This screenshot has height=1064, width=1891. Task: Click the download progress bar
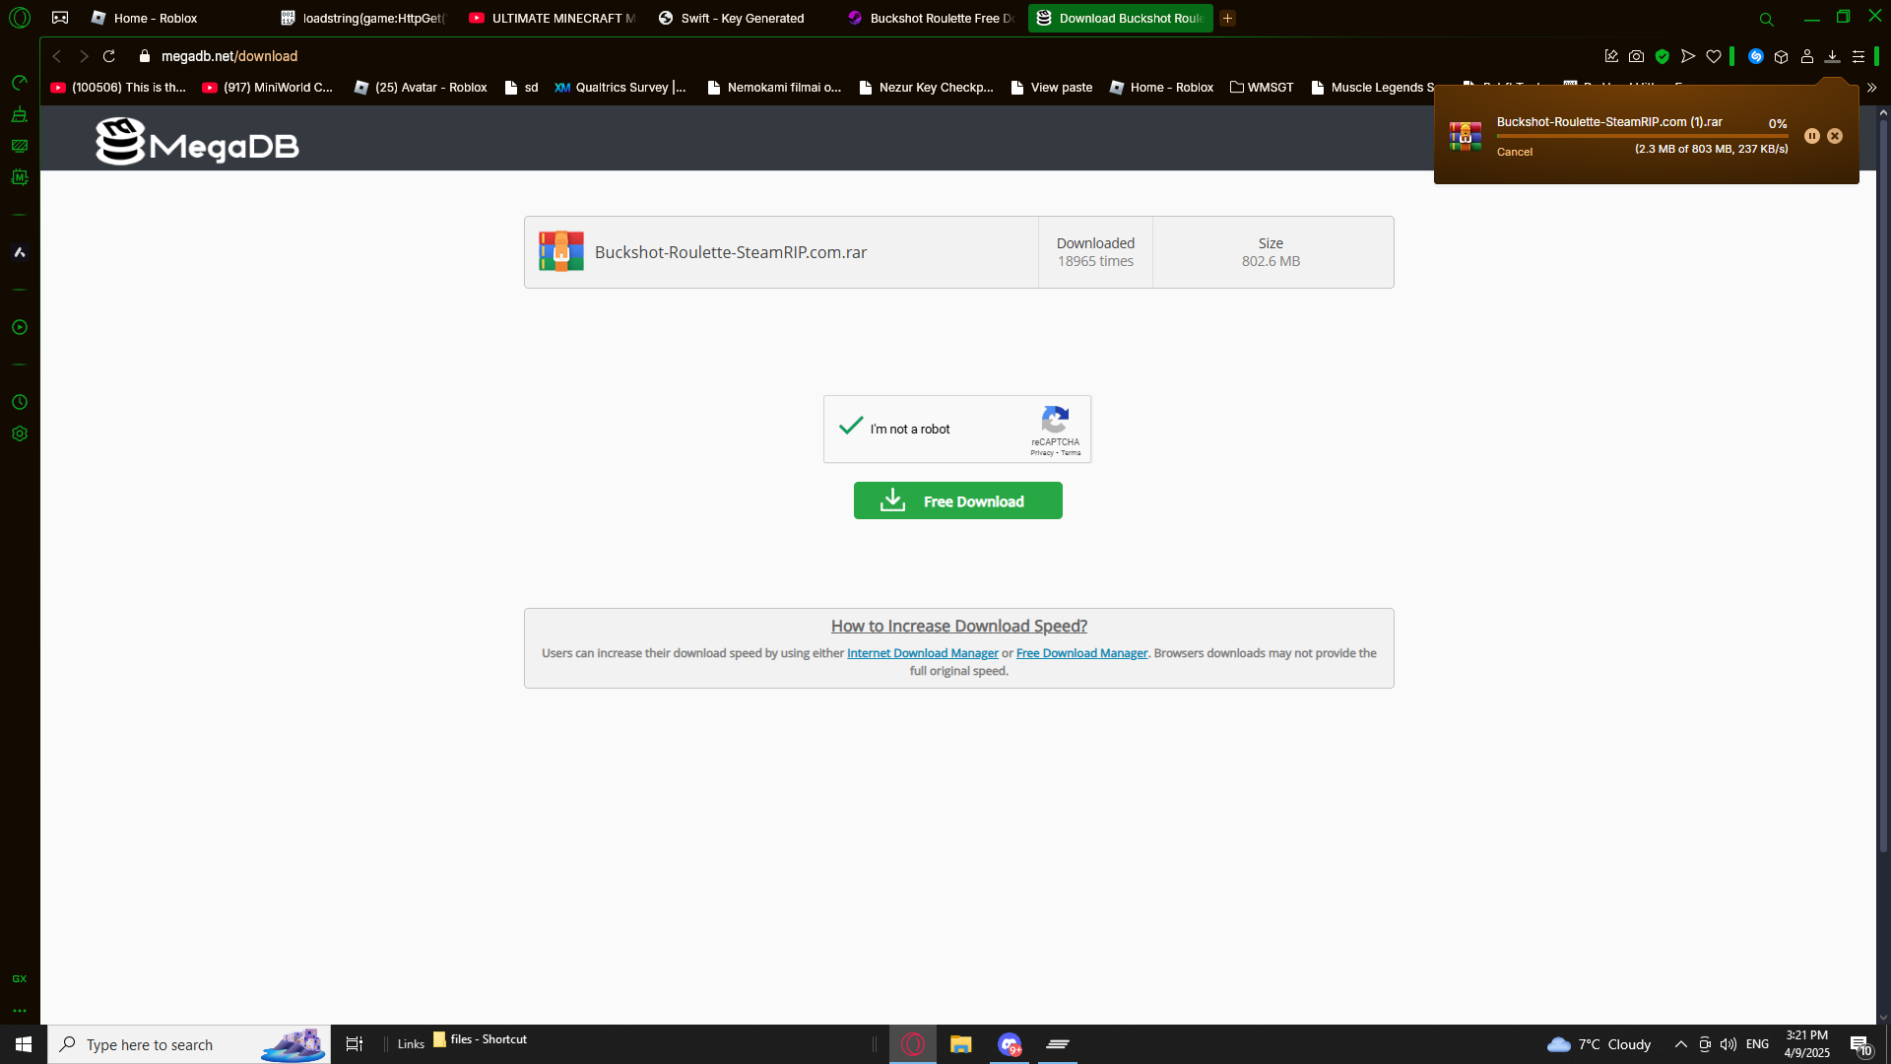click(x=1642, y=136)
